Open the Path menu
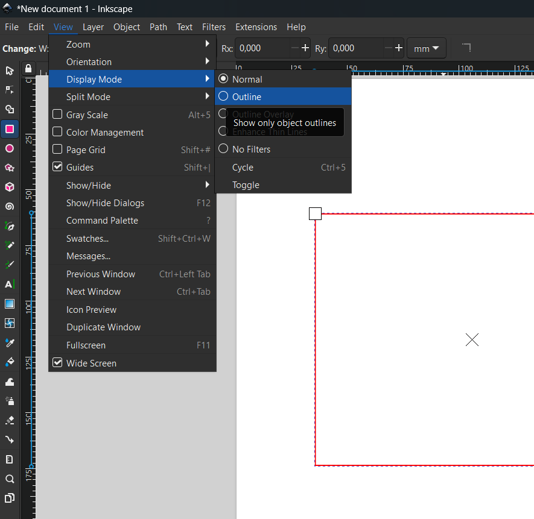This screenshot has height=519, width=534. click(158, 27)
